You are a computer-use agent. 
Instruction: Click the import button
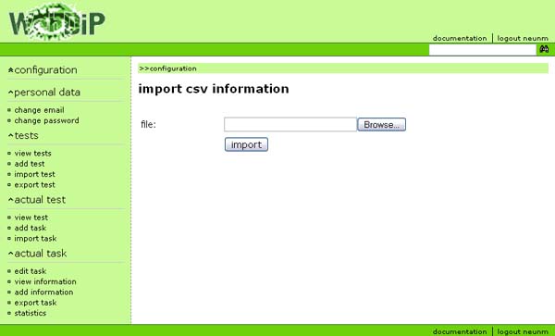tap(246, 144)
